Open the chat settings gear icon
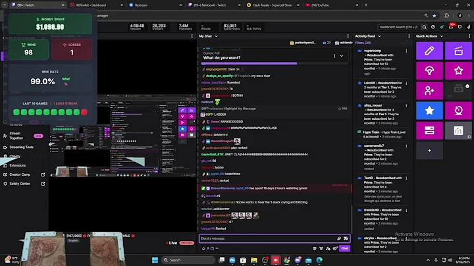474x266 pixels. point(335,248)
